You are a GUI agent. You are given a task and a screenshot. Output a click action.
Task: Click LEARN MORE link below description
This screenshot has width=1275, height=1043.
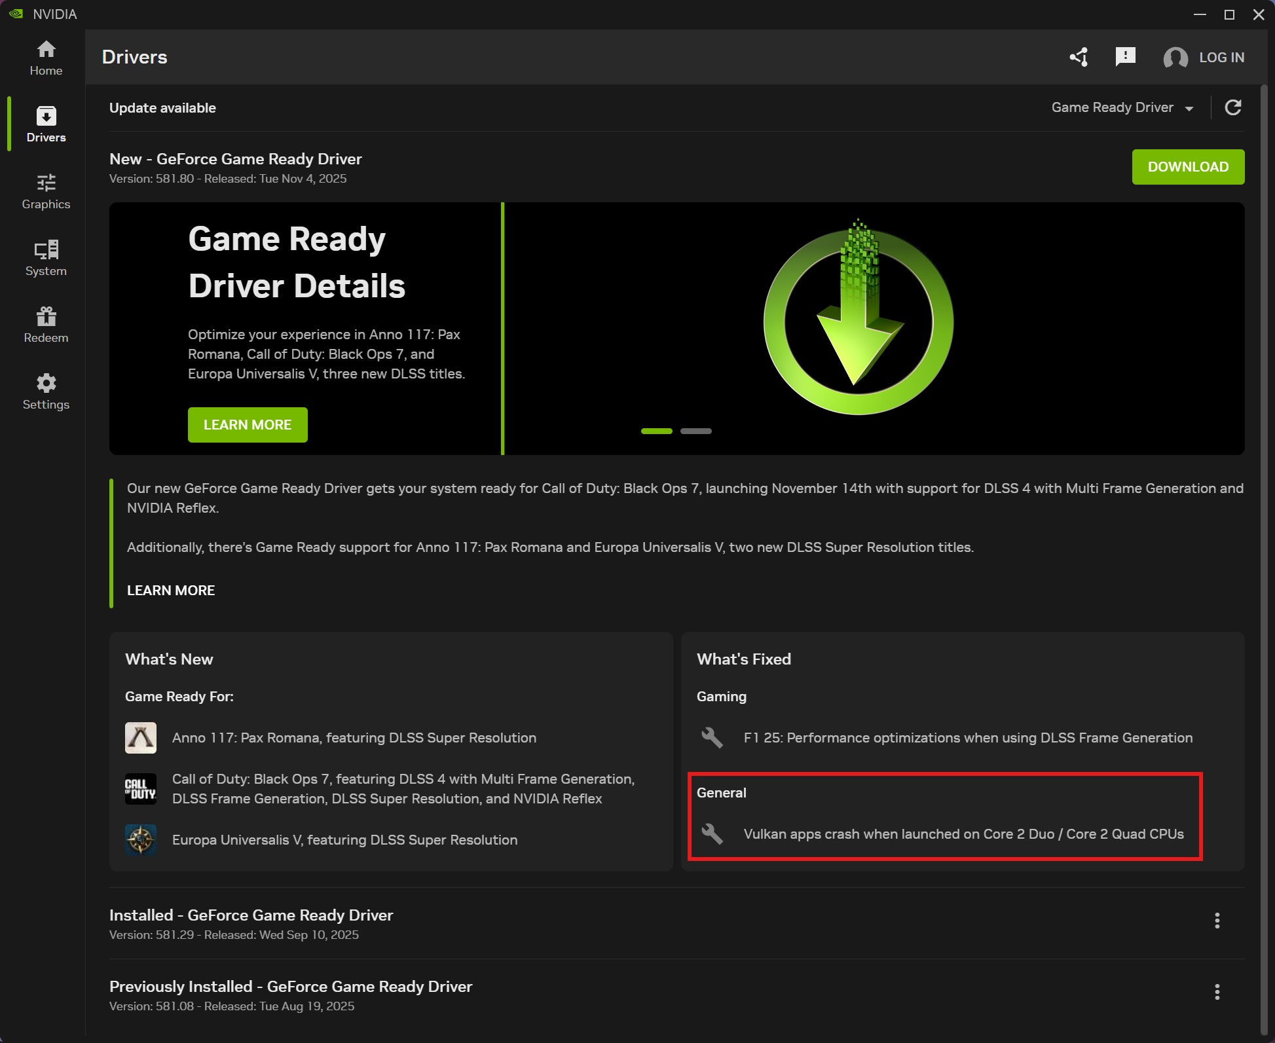(171, 591)
